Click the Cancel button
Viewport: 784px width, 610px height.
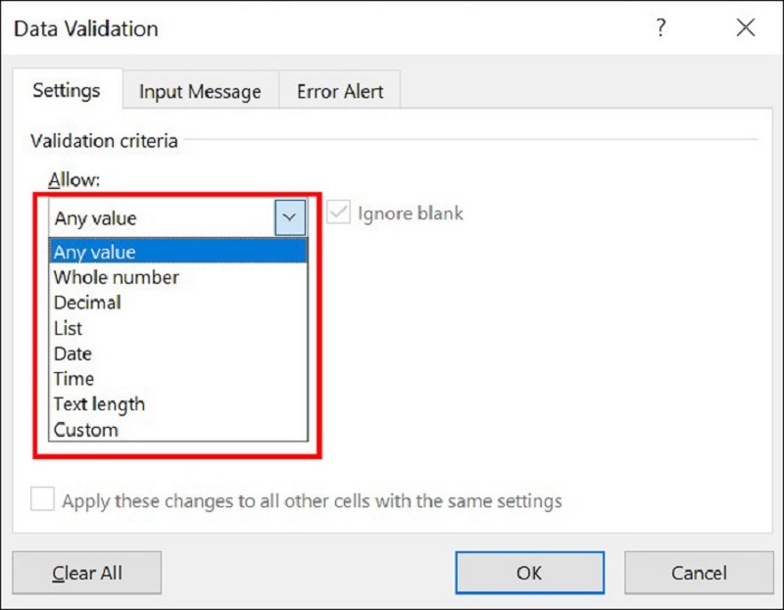point(699,573)
